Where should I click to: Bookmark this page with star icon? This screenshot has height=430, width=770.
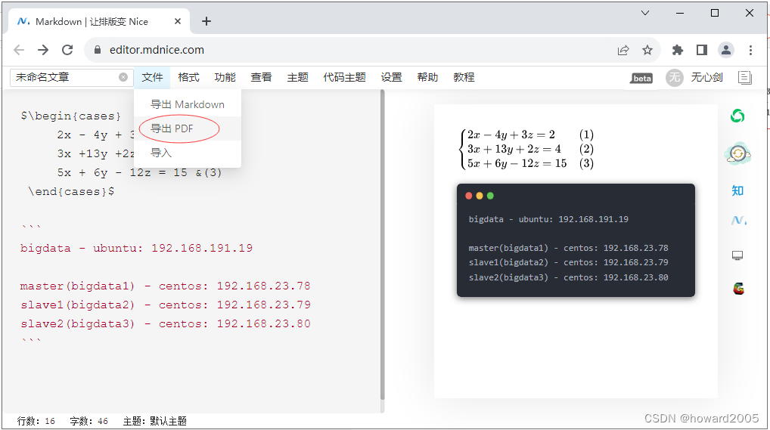coord(647,50)
